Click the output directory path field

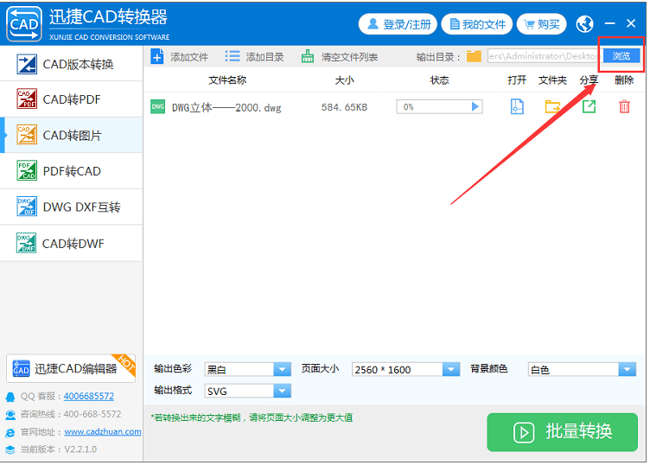543,56
